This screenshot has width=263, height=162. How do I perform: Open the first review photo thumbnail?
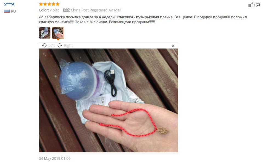point(45,33)
